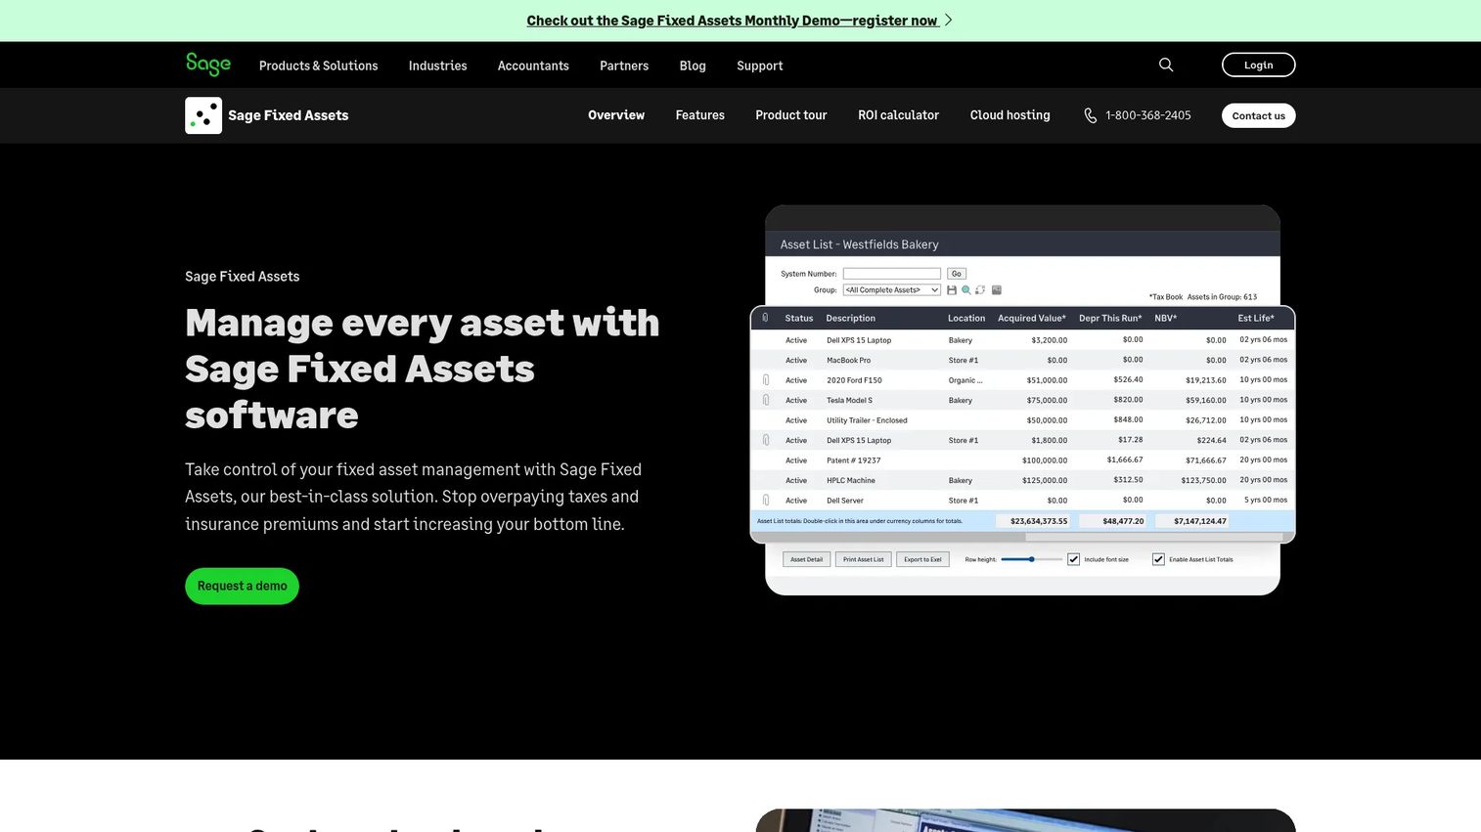
Task: Click the image icon in Asset List toolbar
Action: point(997,290)
